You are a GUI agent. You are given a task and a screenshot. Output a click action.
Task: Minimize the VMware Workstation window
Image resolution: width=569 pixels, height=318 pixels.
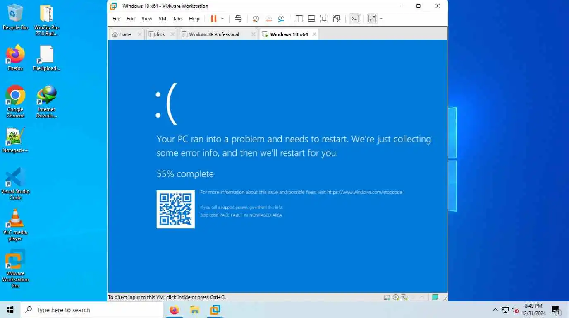399,6
